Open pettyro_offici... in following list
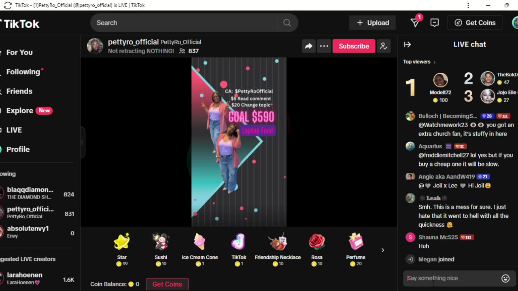The height and width of the screenshot is (291, 518). pos(37,213)
